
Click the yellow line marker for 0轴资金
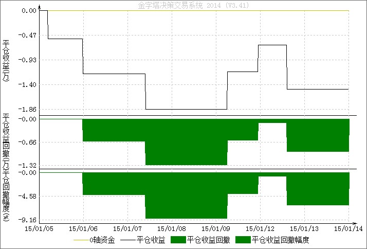[x=81, y=240]
